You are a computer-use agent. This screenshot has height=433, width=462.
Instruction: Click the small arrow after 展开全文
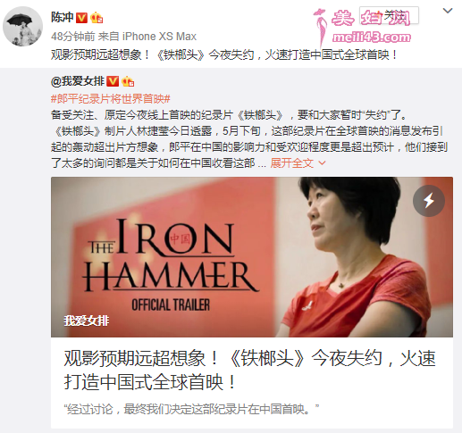322,163
